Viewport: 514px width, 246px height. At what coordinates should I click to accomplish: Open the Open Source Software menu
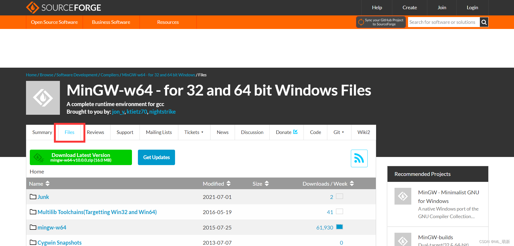pos(54,22)
